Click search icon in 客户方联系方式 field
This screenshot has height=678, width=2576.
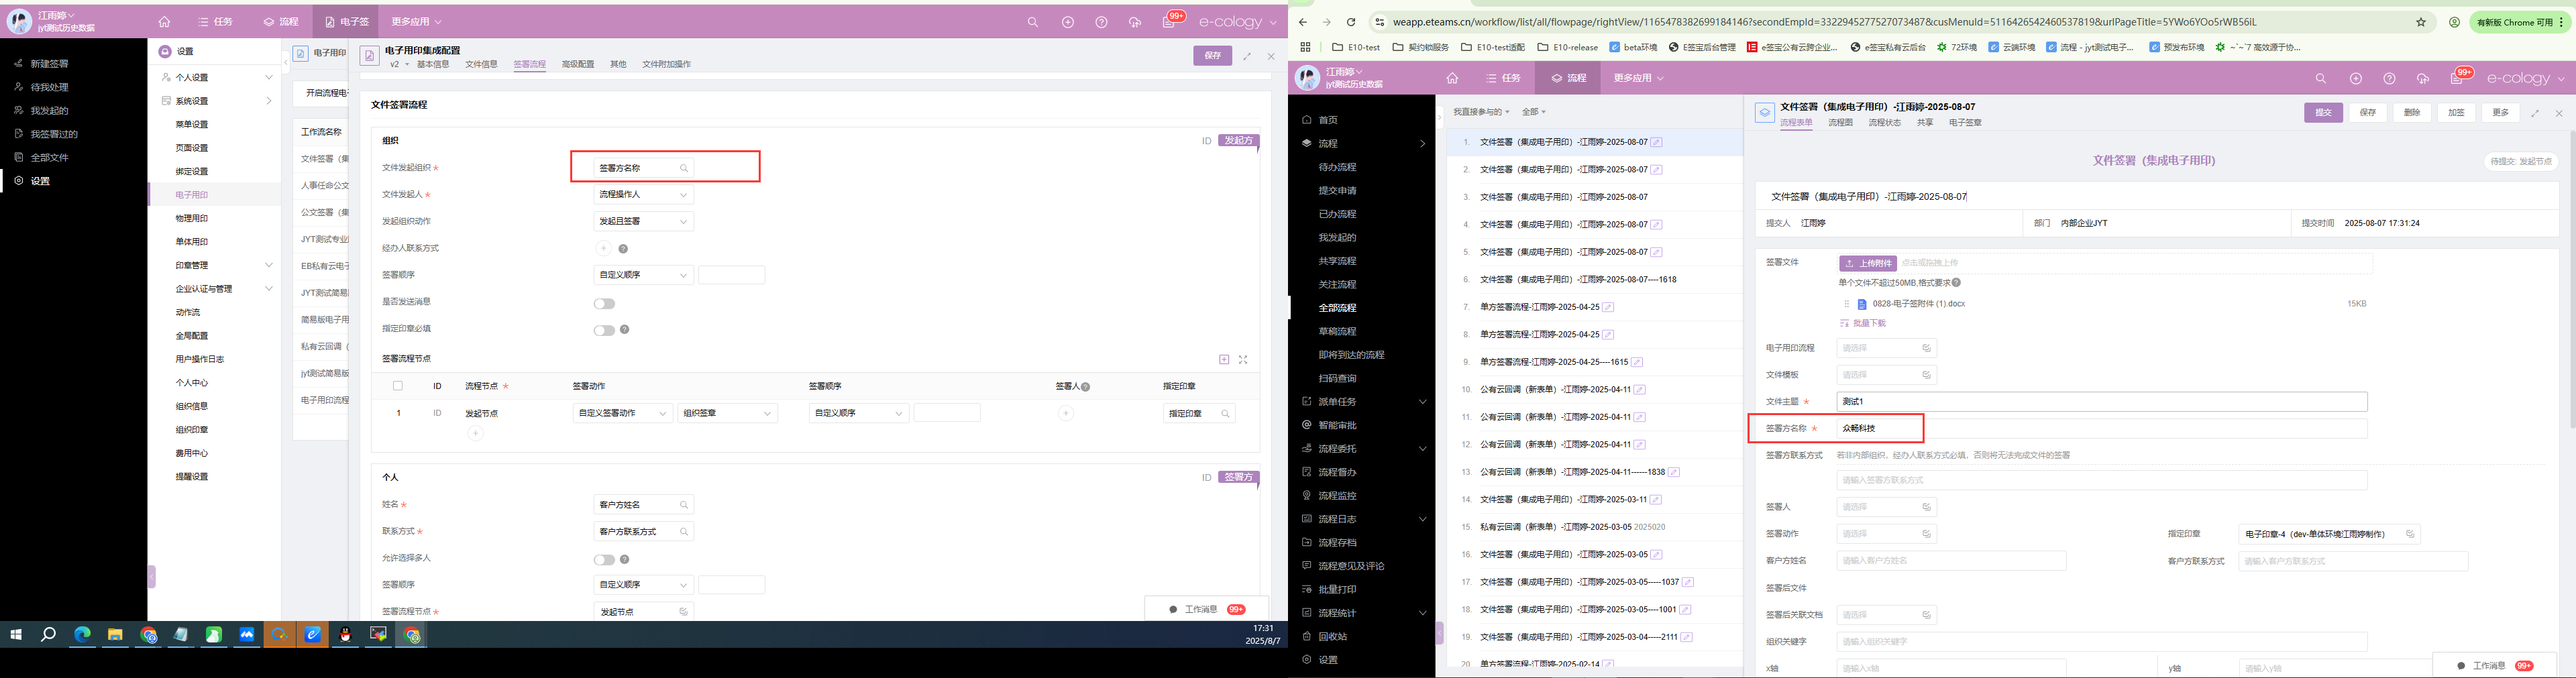click(x=684, y=532)
